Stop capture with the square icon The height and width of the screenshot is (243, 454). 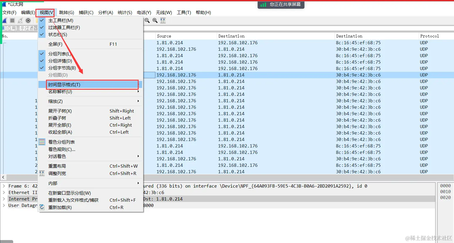(x=12, y=21)
